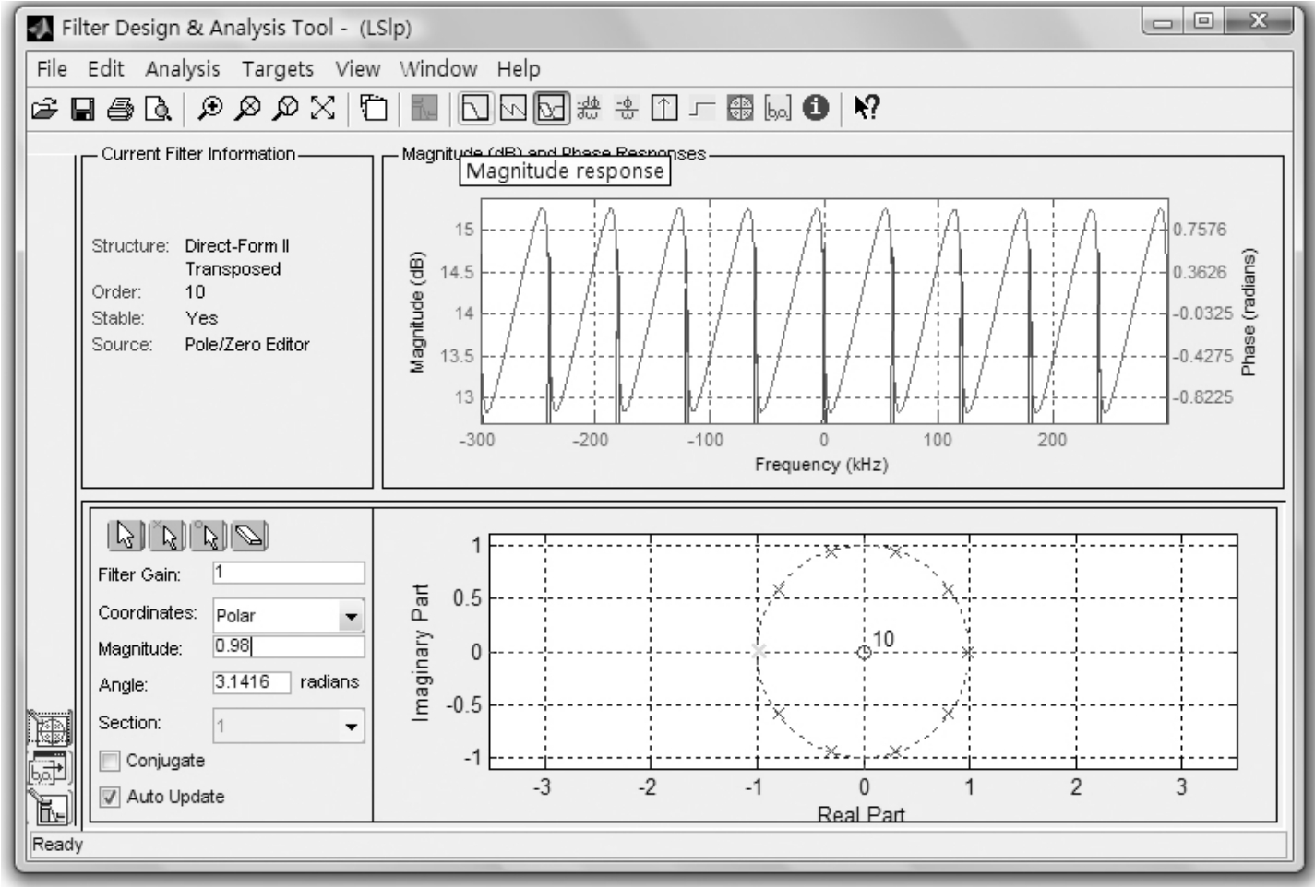
Task: Open the Pole/Zero Editor sidebar panel
Action: coord(50,729)
